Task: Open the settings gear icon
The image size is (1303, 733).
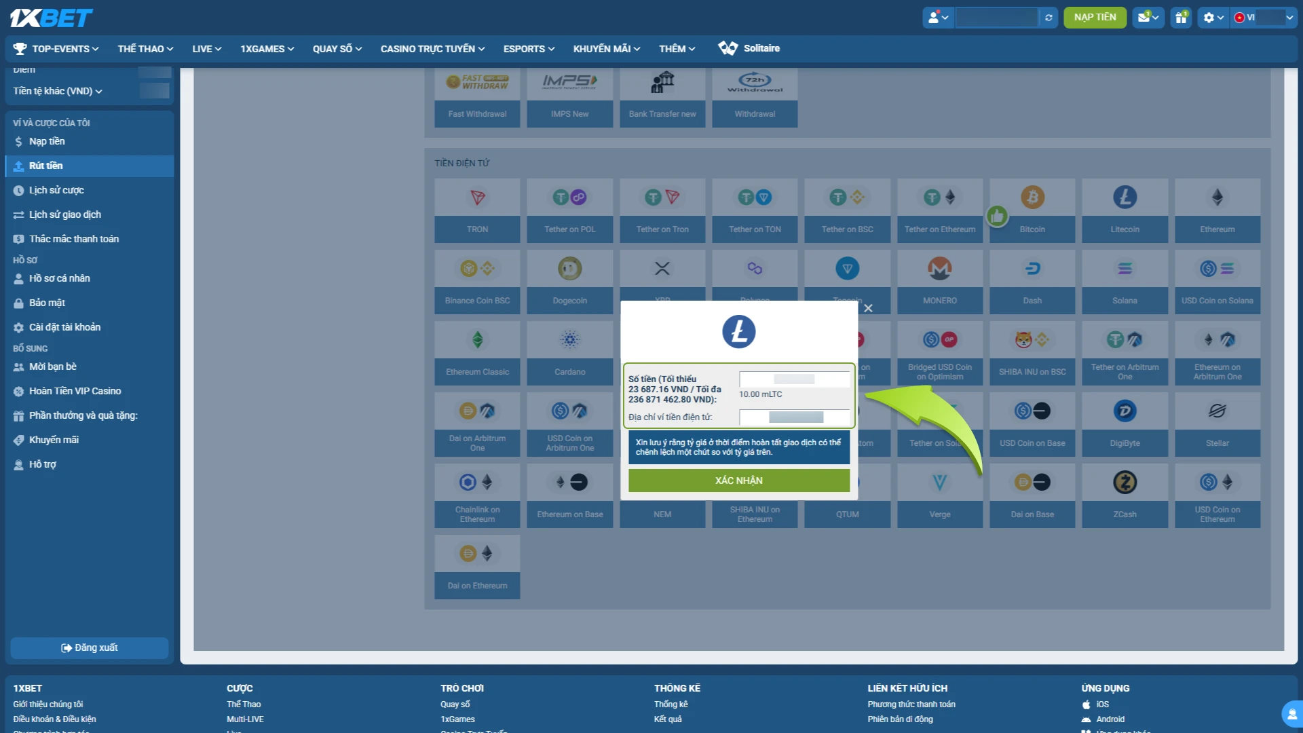Action: click(x=1213, y=18)
